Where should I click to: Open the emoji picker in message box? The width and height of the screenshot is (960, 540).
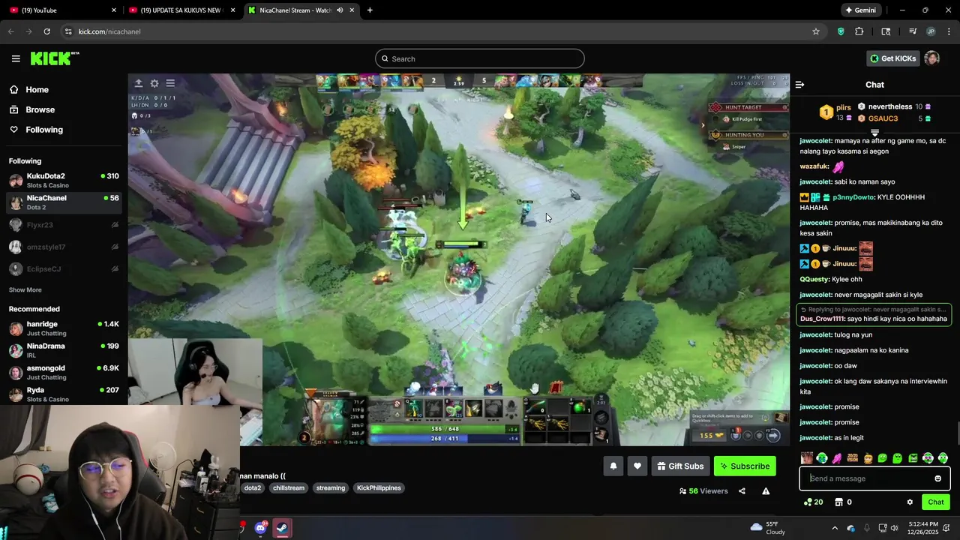pyautogui.click(x=937, y=478)
